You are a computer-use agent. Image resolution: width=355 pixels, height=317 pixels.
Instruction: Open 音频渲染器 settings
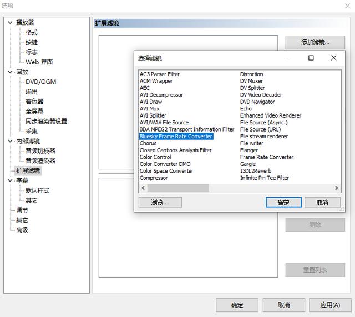point(40,160)
